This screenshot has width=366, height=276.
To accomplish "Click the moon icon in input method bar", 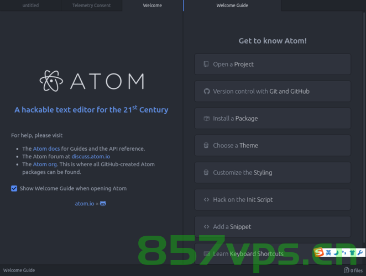I will [x=336, y=253].
